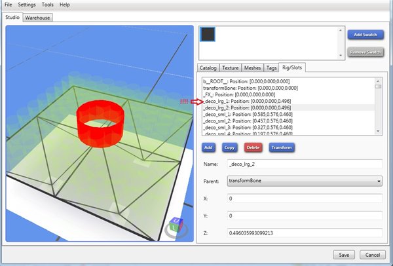Image resolution: width=393 pixels, height=266 pixels.
Task: Click the slot list vertical scrollbar
Action: pos(378,105)
